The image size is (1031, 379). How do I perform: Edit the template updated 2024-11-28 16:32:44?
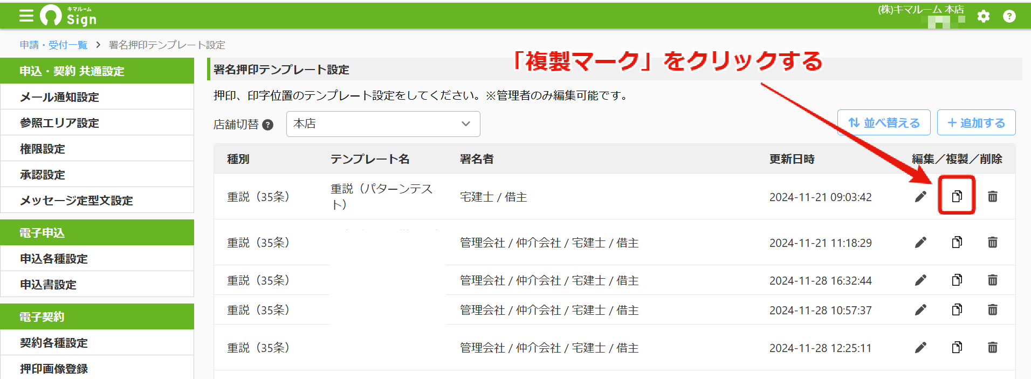[x=920, y=280]
